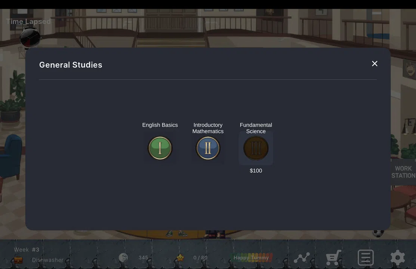Click the Week #3 indicator

(27, 250)
